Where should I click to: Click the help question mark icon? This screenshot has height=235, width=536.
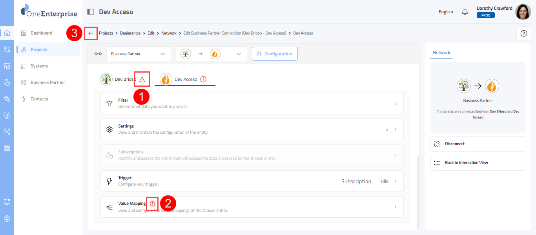523,34
